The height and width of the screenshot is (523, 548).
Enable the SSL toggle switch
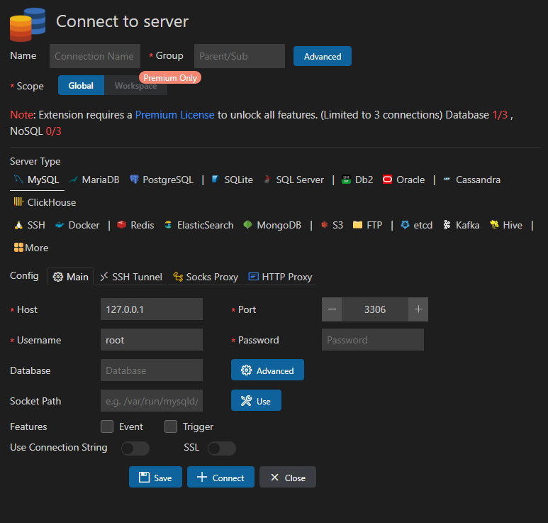[x=222, y=448]
